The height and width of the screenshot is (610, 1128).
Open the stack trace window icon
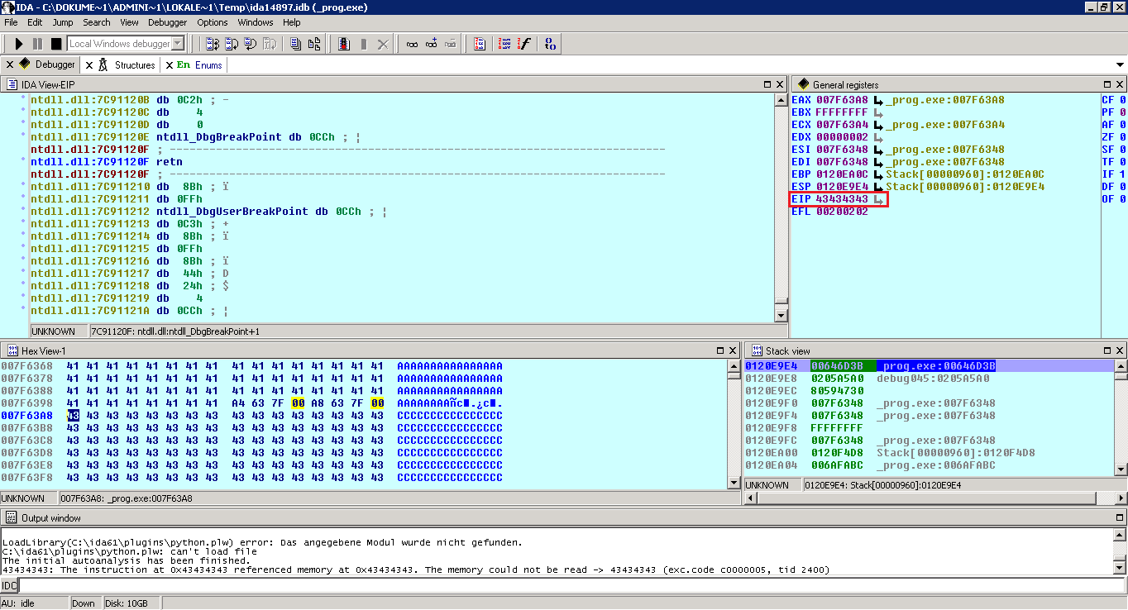[295, 44]
